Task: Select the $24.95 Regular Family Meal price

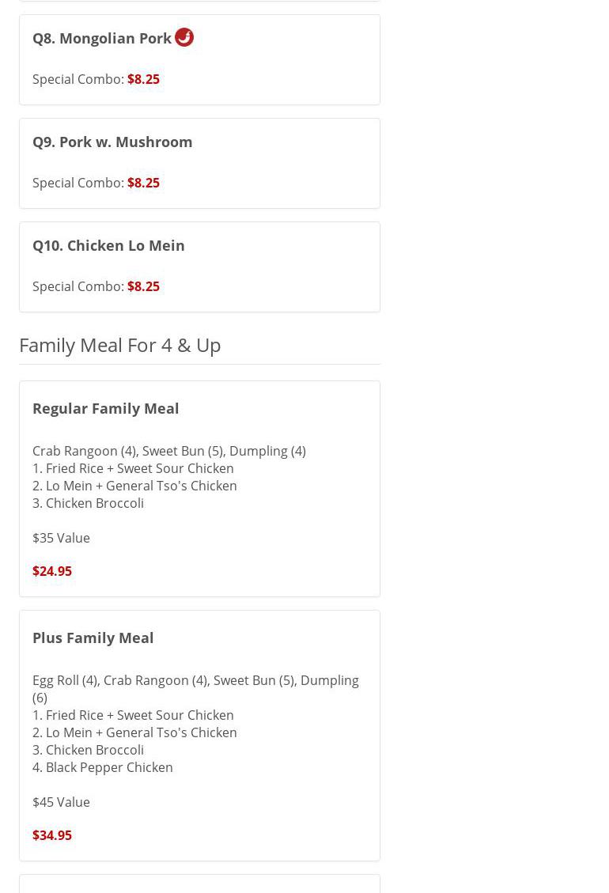Action: (x=52, y=571)
